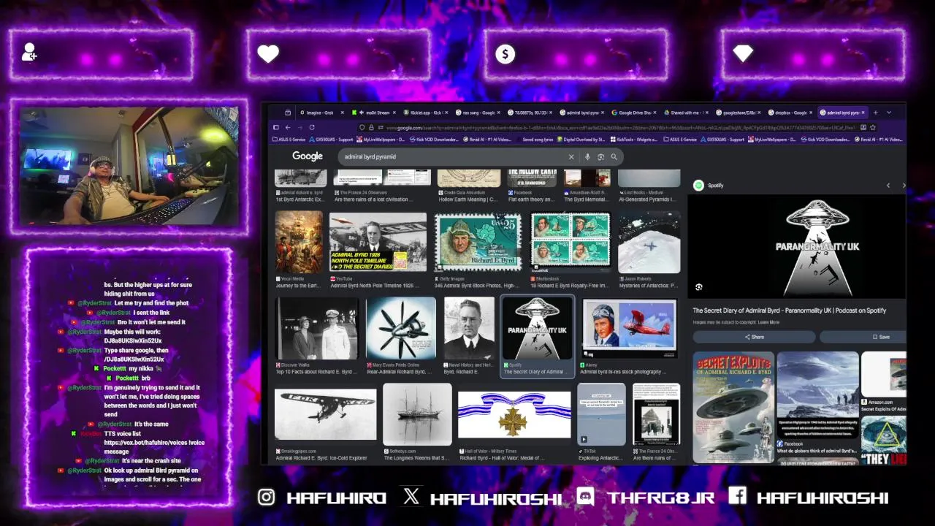
Task: Open the YouTube North Pole Timeline thumbnail
Action: pyautogui.click(x=378, y=242)
